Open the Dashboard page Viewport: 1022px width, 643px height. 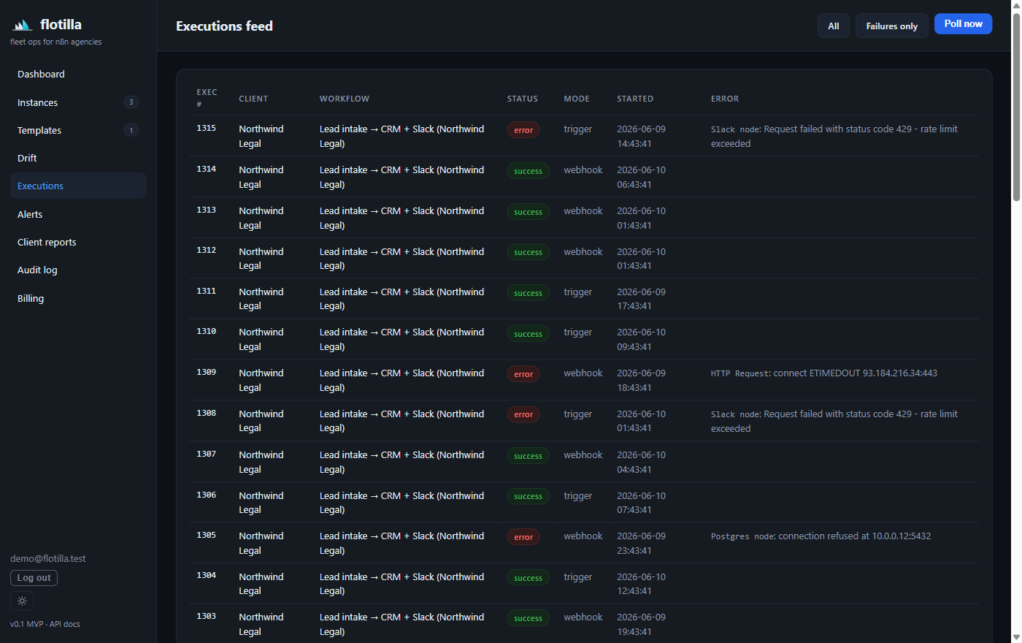click(x=78, y=75)
